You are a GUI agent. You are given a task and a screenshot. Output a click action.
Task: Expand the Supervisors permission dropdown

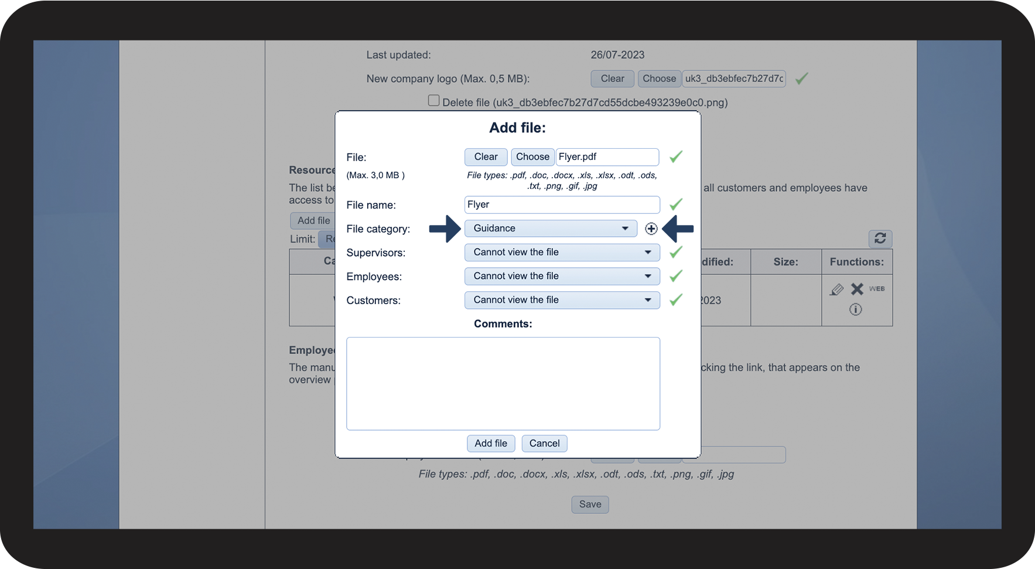click(562, 253)
